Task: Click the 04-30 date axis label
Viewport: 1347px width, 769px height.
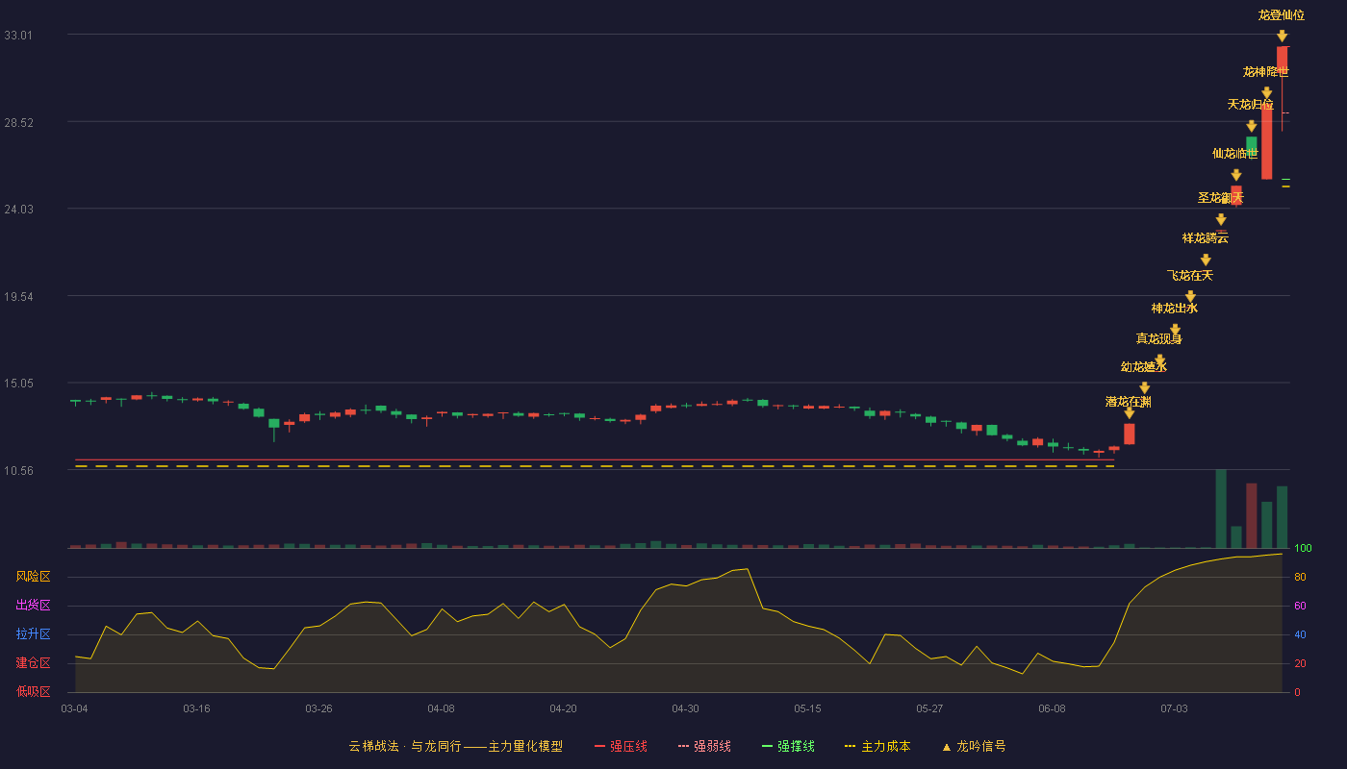Action: [x=685, y=708]
